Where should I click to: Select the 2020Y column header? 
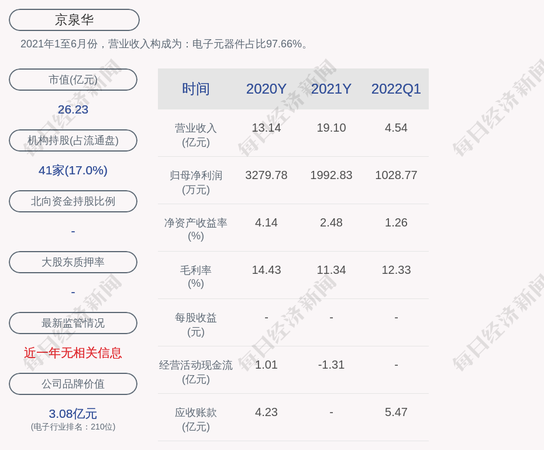[266, 89]
